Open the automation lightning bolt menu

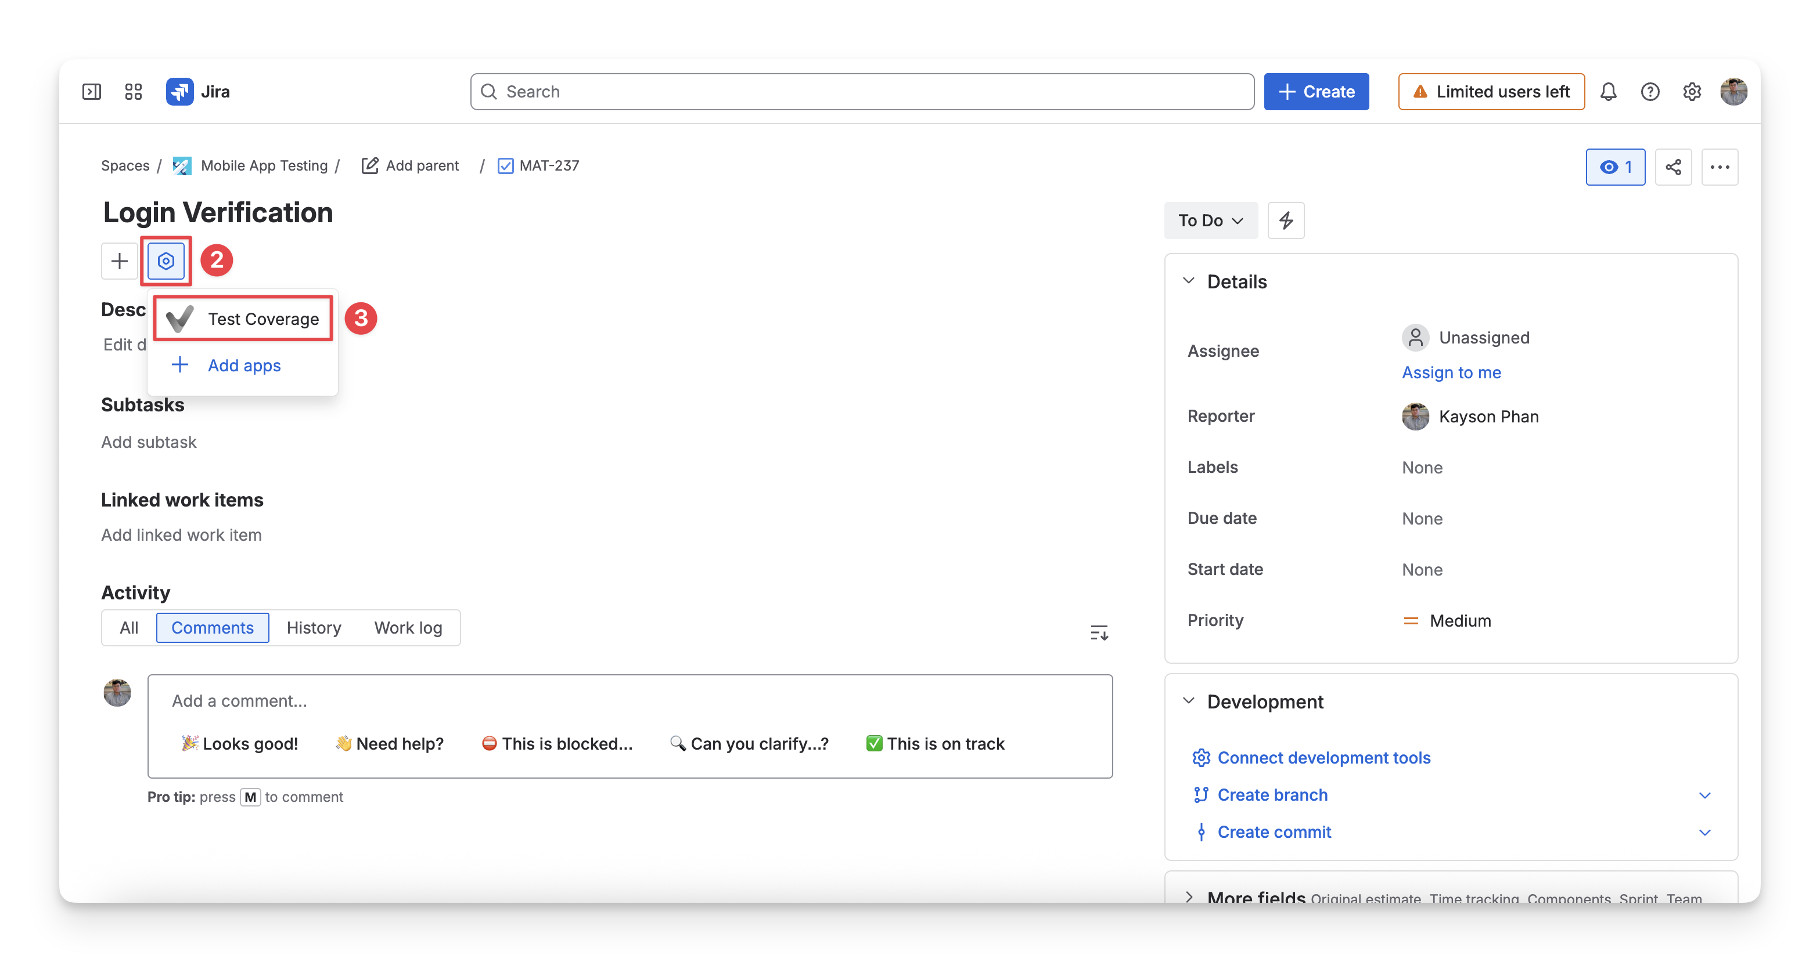(1286, 221)
